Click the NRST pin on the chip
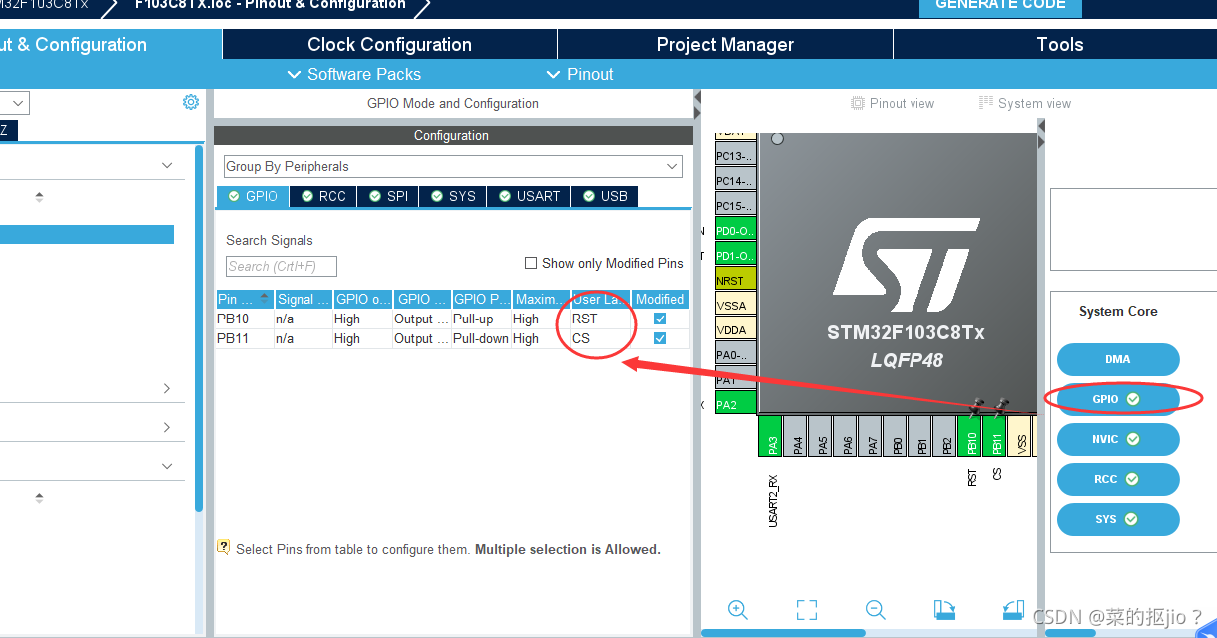This screenshot has height=638, width=1217. point(736,280)
